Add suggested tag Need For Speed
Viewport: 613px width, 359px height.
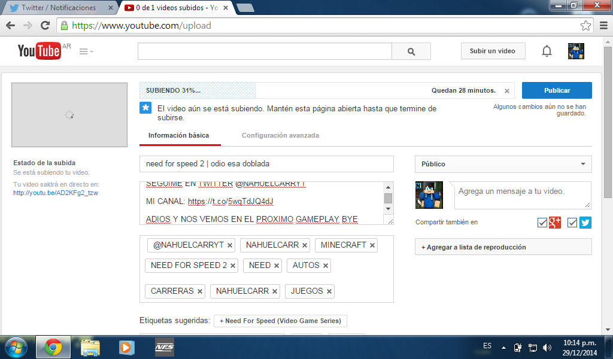[x=280, y=321]
